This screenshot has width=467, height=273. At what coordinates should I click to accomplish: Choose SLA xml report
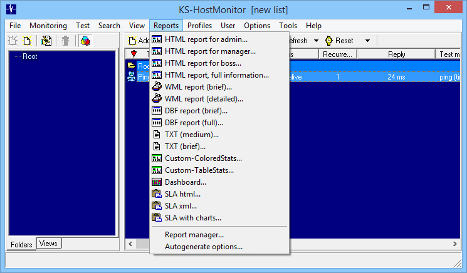click(x=219, y=206)
